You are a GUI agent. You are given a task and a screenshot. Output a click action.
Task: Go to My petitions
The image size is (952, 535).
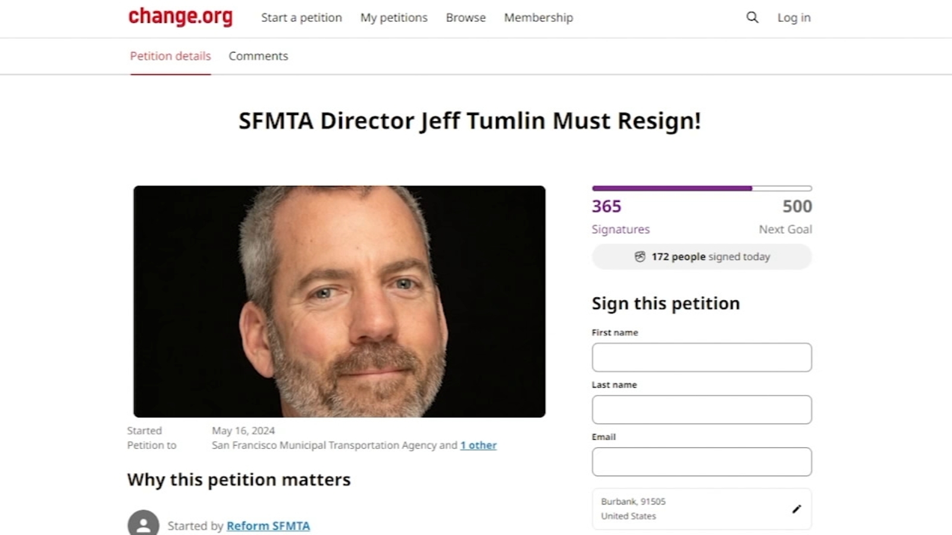tap(394, 18)
